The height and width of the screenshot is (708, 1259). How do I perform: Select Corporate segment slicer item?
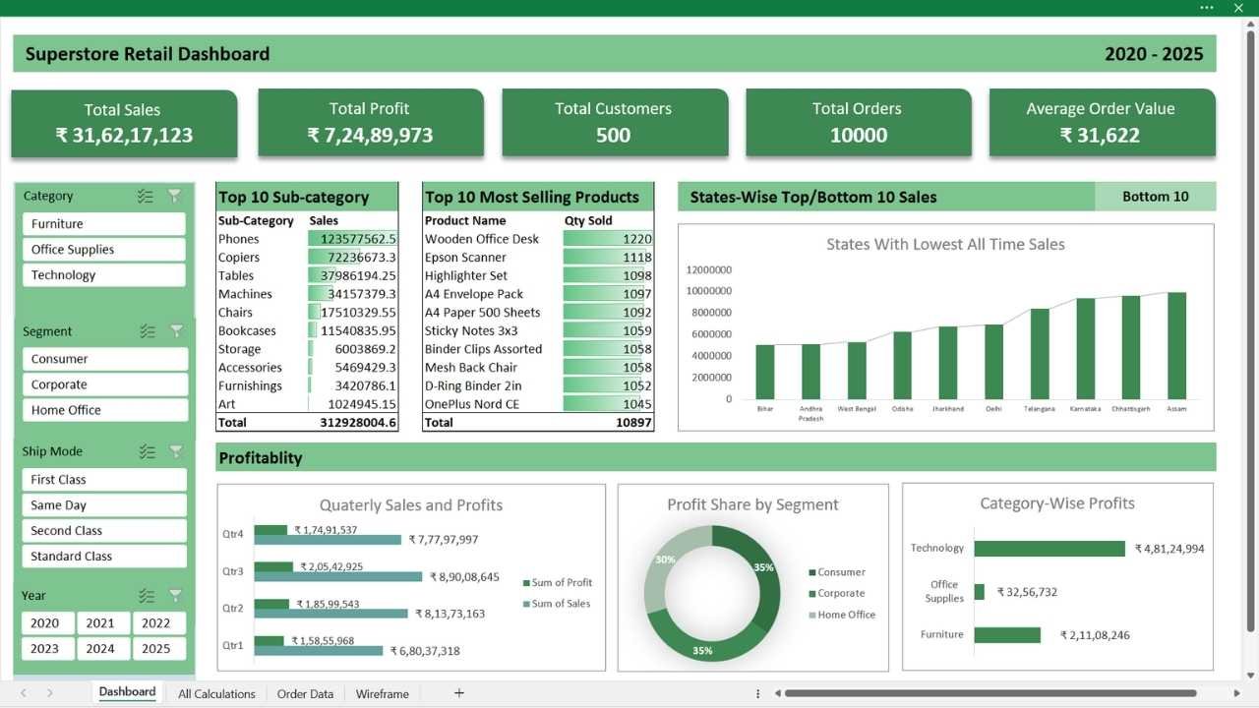pos(105,384)
